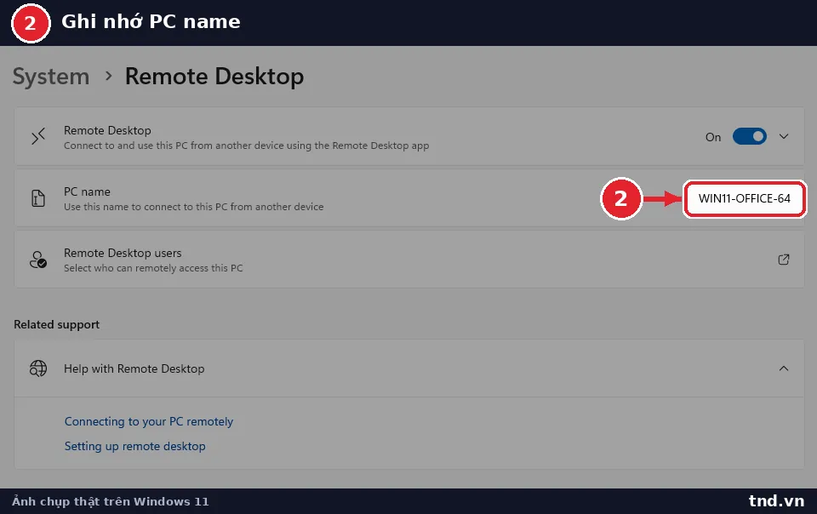The width and height of the screenshot is (817, 514).
Task: Collapse the Help with Remote Desktop section
Action: click(x=784, y=368)
